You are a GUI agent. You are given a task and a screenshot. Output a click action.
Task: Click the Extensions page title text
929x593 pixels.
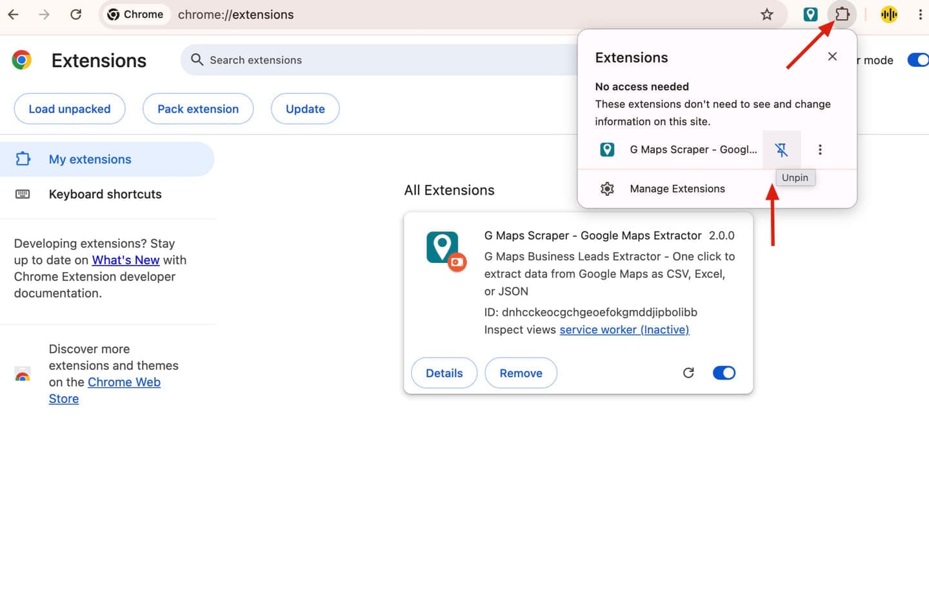99,61
